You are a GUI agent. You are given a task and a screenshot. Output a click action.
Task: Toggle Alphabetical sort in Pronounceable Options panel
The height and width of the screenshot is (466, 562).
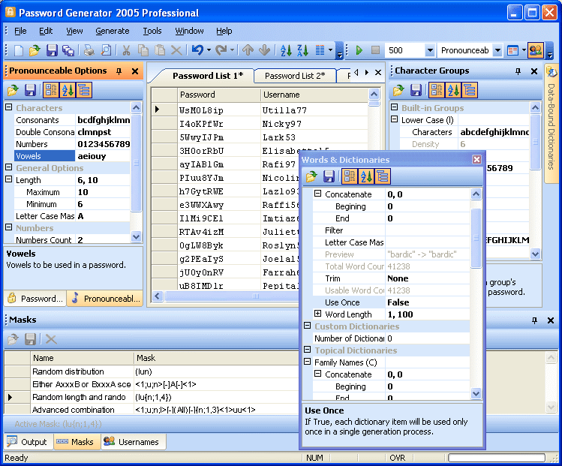(68, 90)
